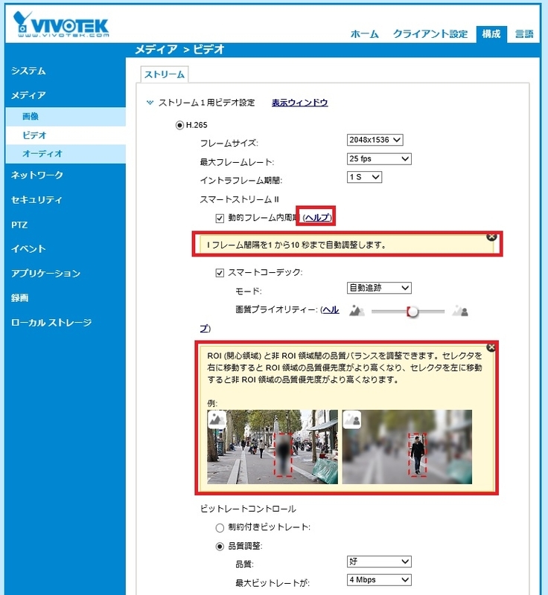Open アプリケーション in the sidebar
This screenshot has width=548, height=595.
click(x=45, y=274)
